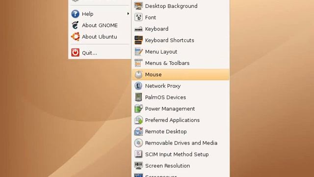Click the red Quit power icon
Image resolution: width=314 pixels, height=177 pixels.
pyautogui.click(x=75, y=53)
